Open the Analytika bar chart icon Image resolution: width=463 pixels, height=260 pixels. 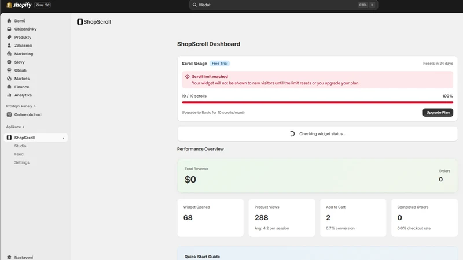[9, 95]
